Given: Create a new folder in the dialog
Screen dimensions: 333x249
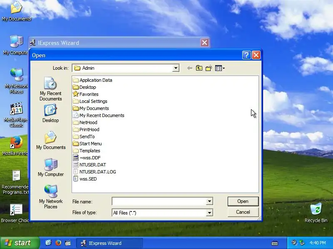Looking at the screenshot, I should point(209,68).
